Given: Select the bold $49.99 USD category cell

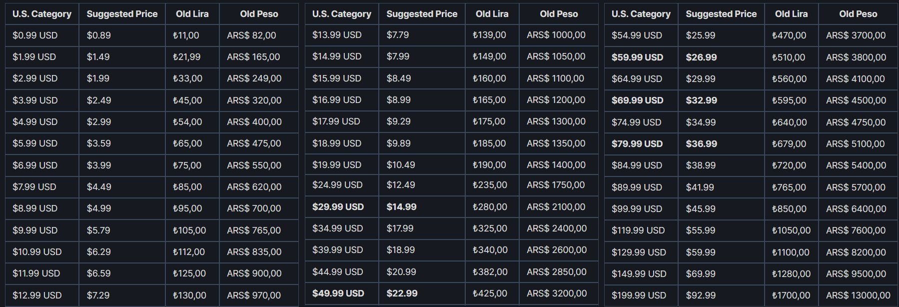Looking at the screenshot, I should coord(338,293).
